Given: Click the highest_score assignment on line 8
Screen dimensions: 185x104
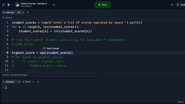Looking at the screenshot, I should click(x=42, y=53).
